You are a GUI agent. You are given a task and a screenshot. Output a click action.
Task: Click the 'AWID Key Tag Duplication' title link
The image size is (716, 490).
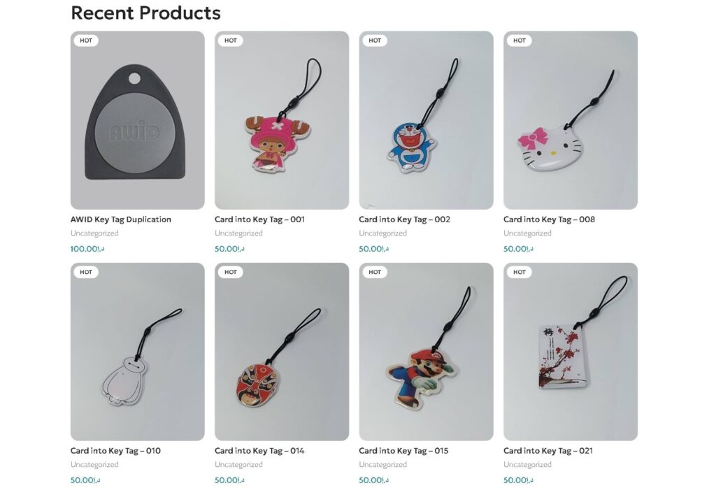(120, 219)
